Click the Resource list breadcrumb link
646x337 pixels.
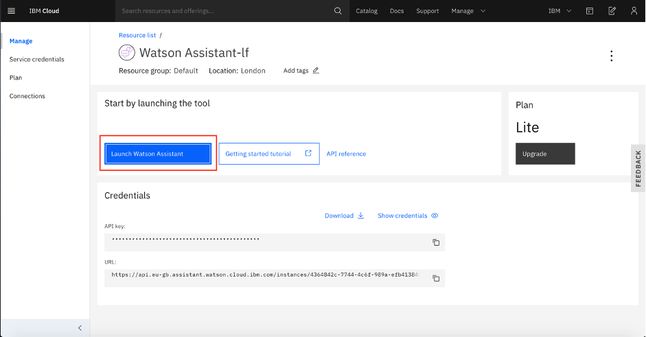pyautogui.click(x=137, y=35)
